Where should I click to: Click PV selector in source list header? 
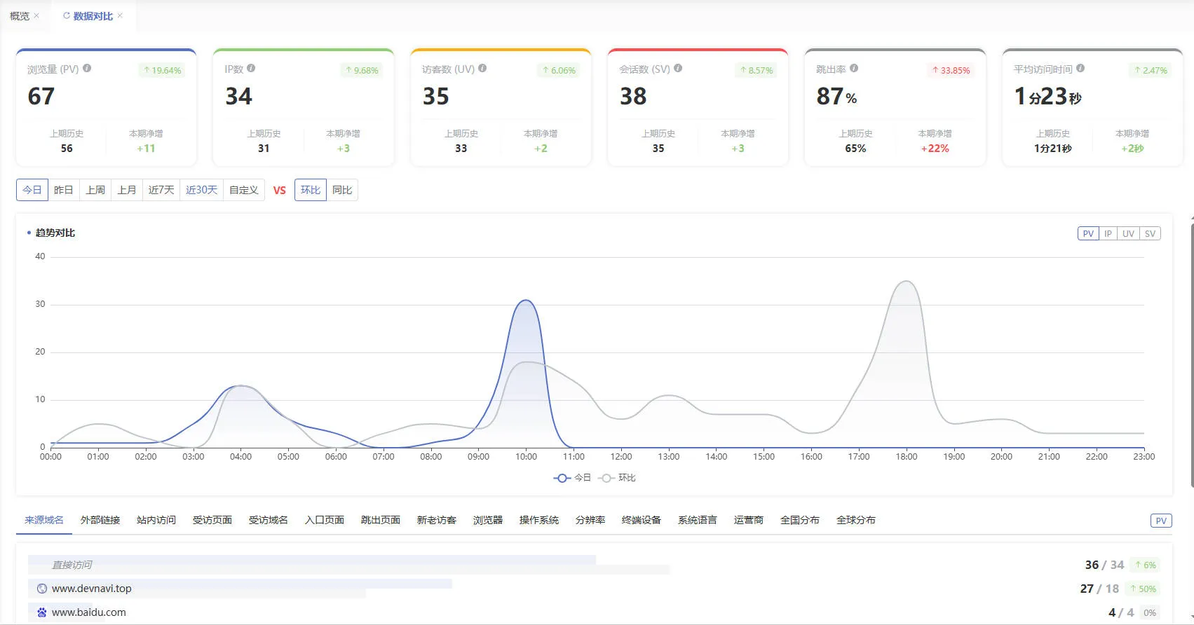tap(1161, 521)
